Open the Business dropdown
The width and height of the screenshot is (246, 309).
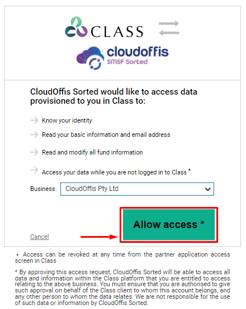[137, 189]
